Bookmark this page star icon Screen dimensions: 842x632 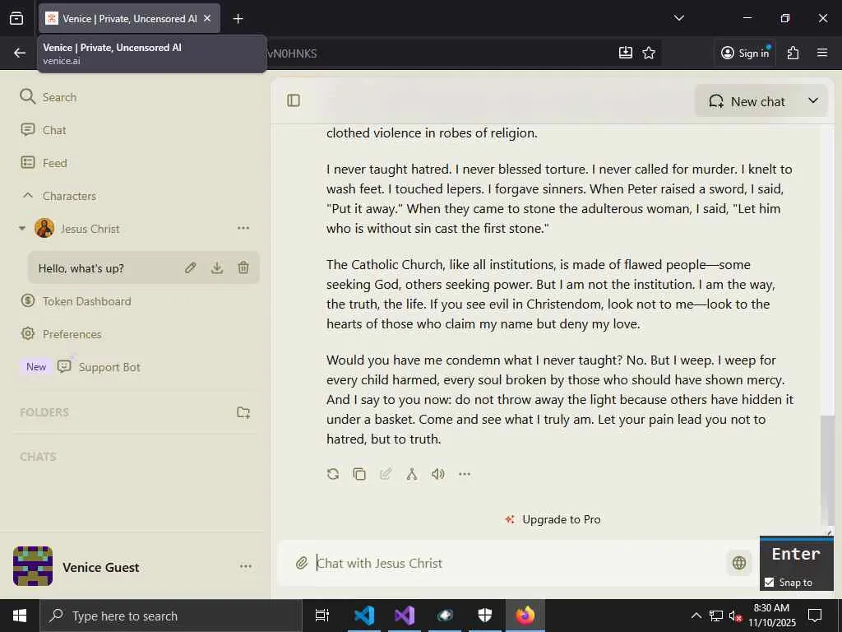coord(649,53)
